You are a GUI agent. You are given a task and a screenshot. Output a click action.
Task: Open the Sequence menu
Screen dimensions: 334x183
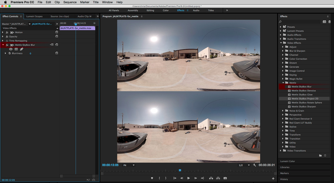click(x=70, y=2)
